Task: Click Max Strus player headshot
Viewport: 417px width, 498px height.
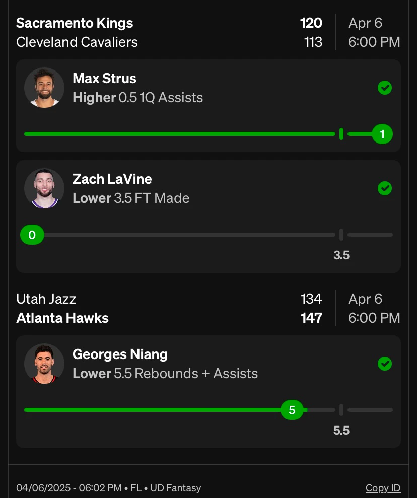Action: click(x=44, y=88)
